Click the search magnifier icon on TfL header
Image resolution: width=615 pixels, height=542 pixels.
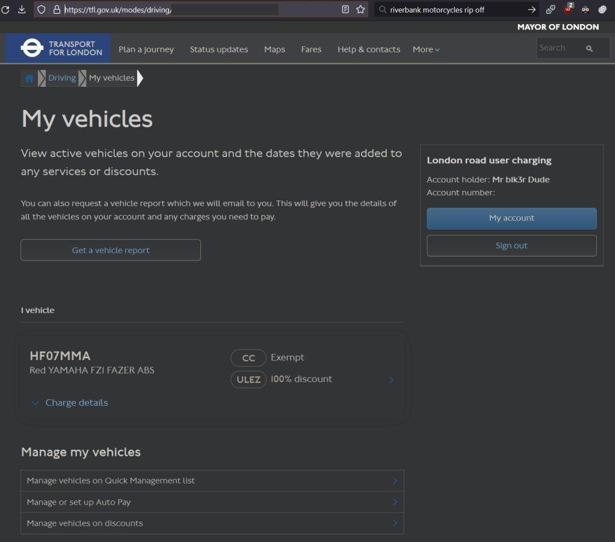[589, 48]
